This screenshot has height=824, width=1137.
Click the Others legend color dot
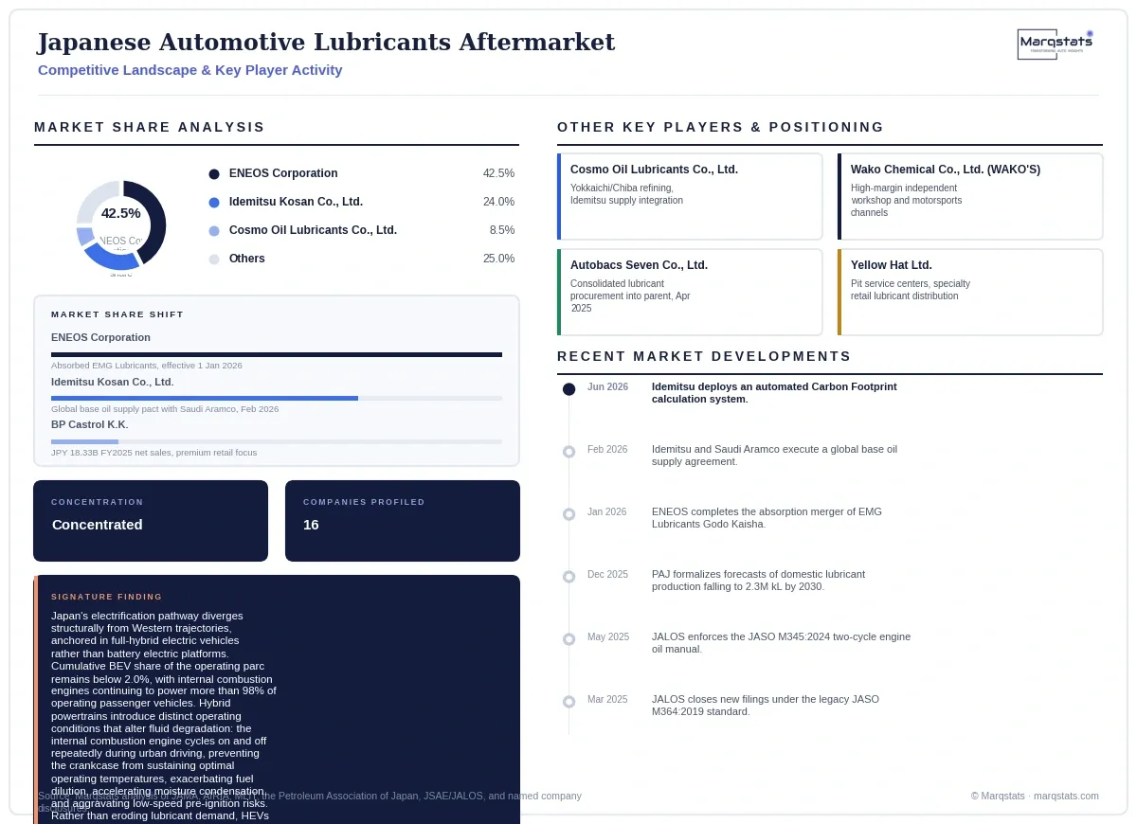214,260
